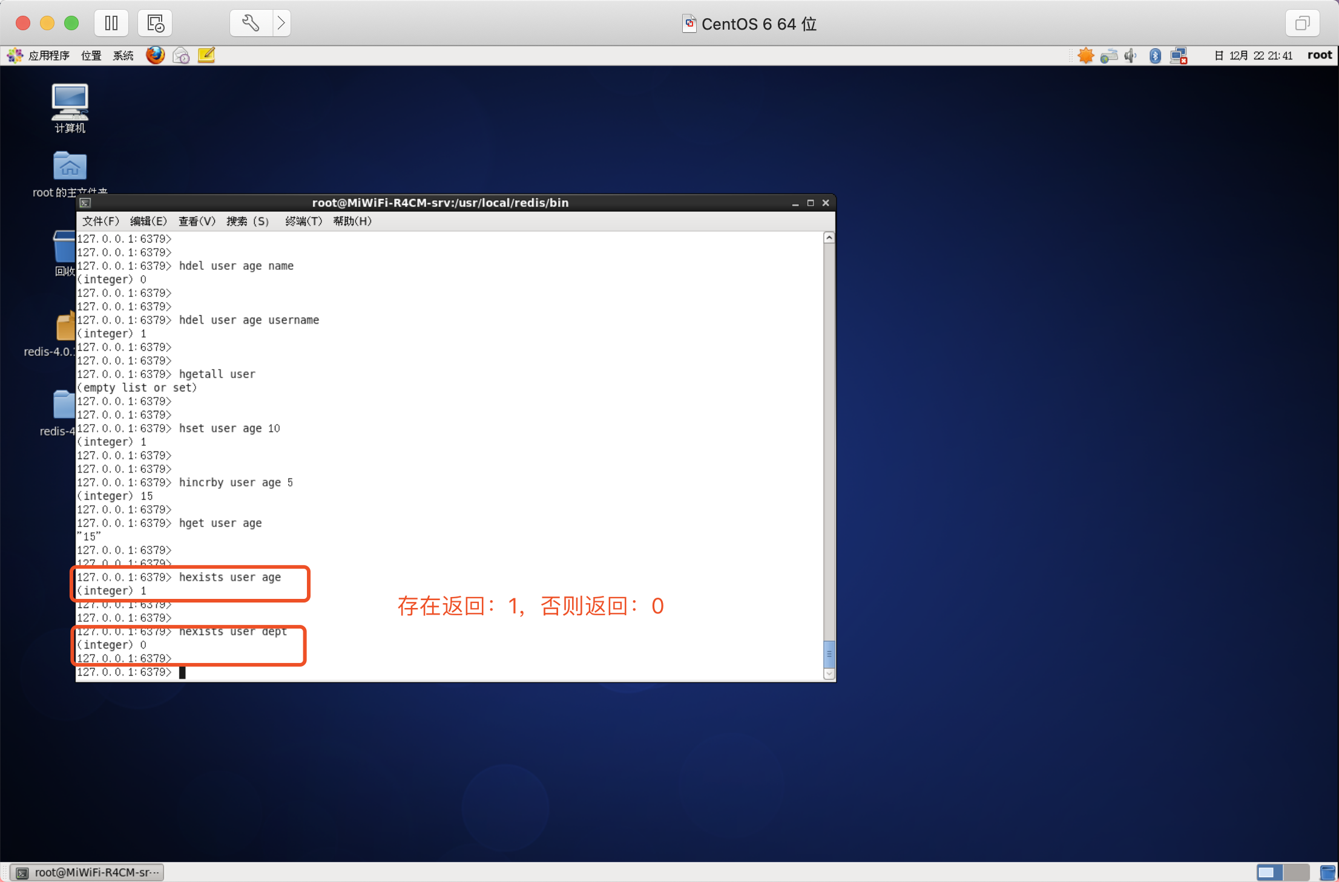Open the 系统 system menu

(123, 56)
